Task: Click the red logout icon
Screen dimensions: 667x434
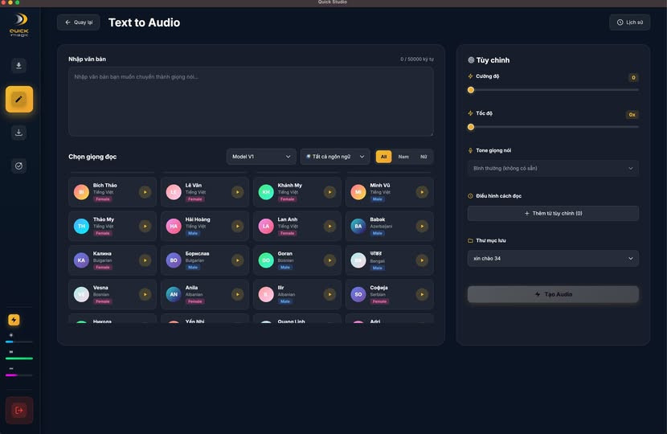Action: click(19, 410)
